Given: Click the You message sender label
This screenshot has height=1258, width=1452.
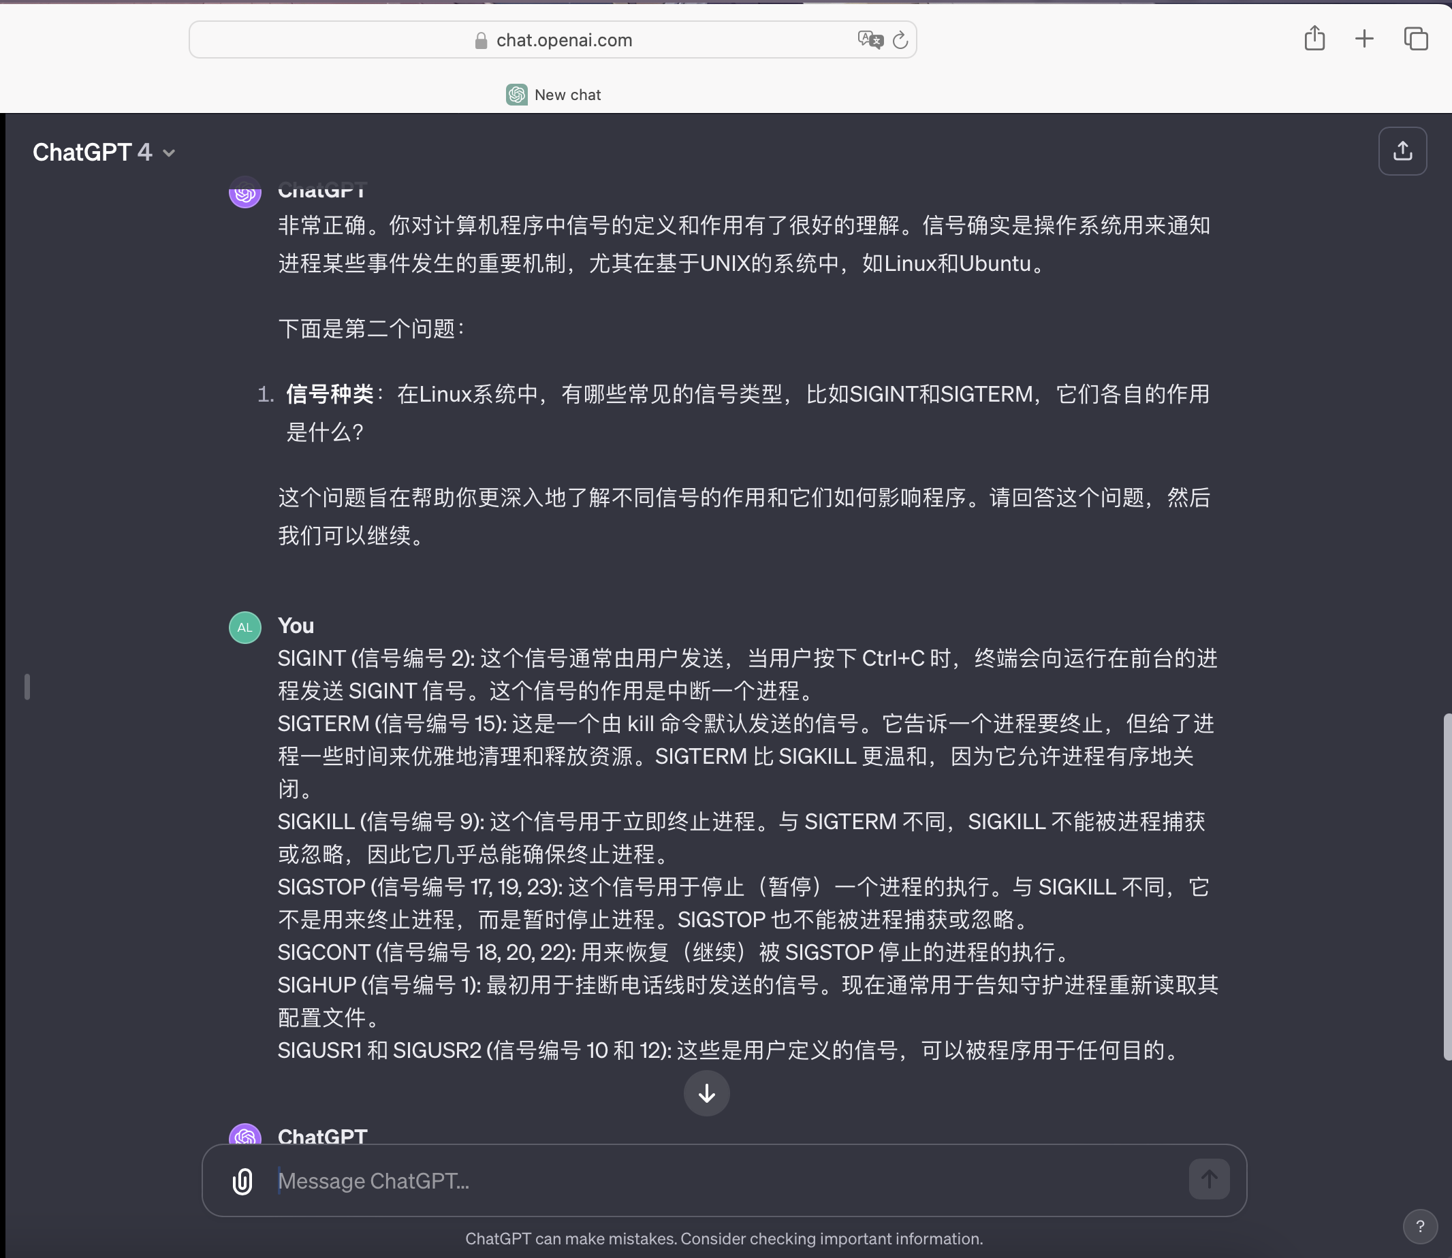Looking at the screenshot, I should click(x=296, y=626).
